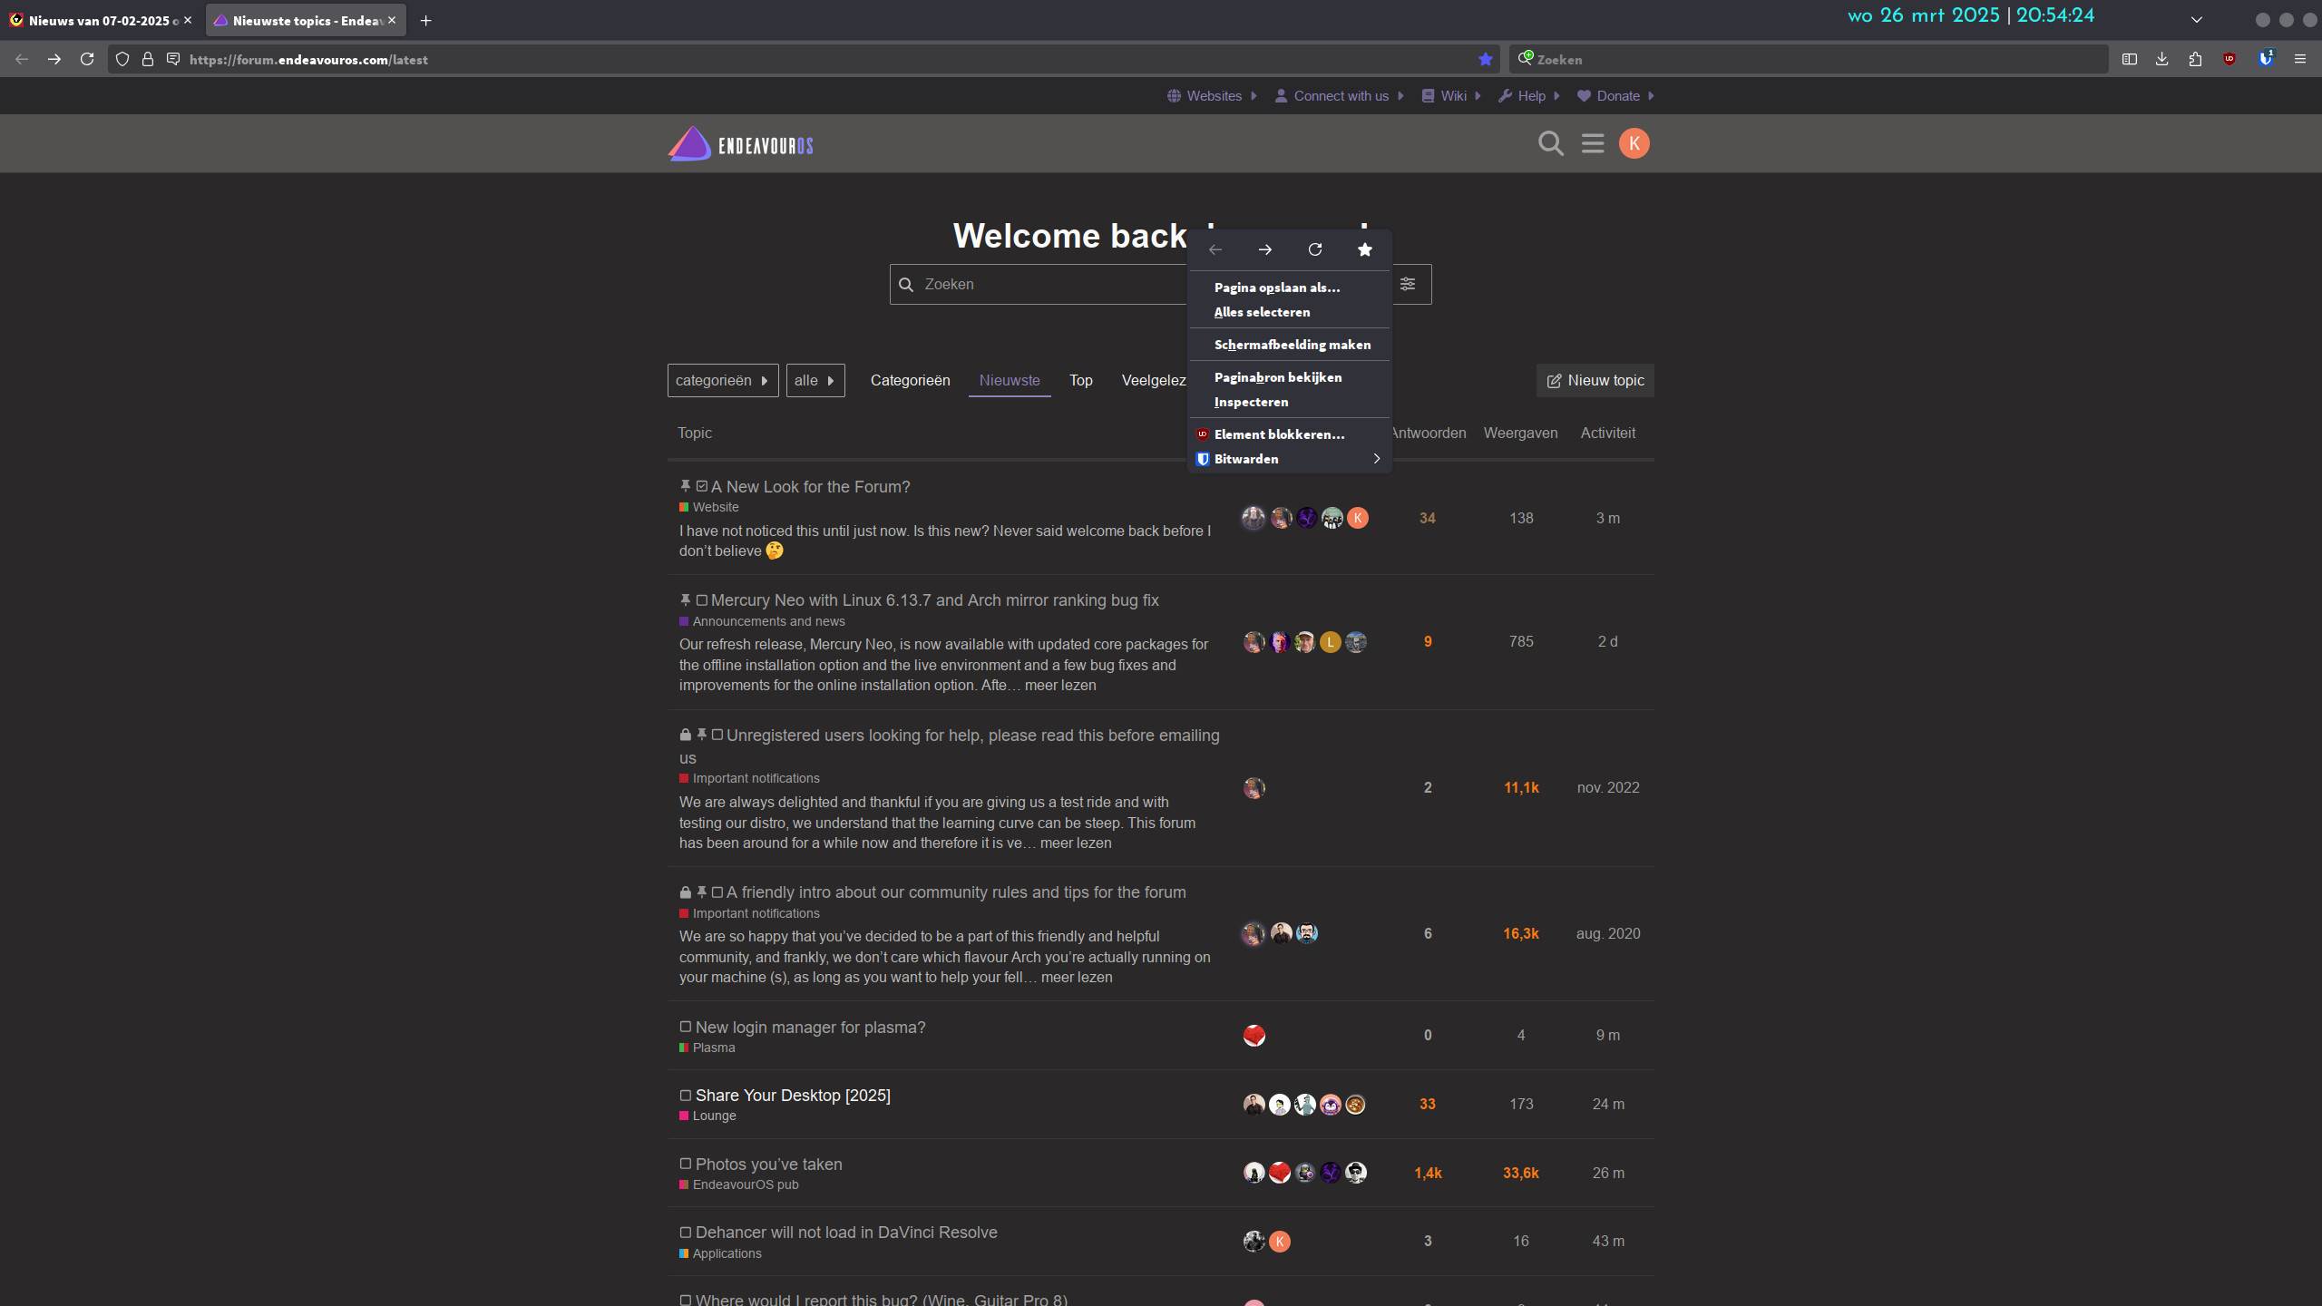Choose Pagina opslaan als… menu entry
Screen dimensions: 2322x1306
click(1290, 288)
